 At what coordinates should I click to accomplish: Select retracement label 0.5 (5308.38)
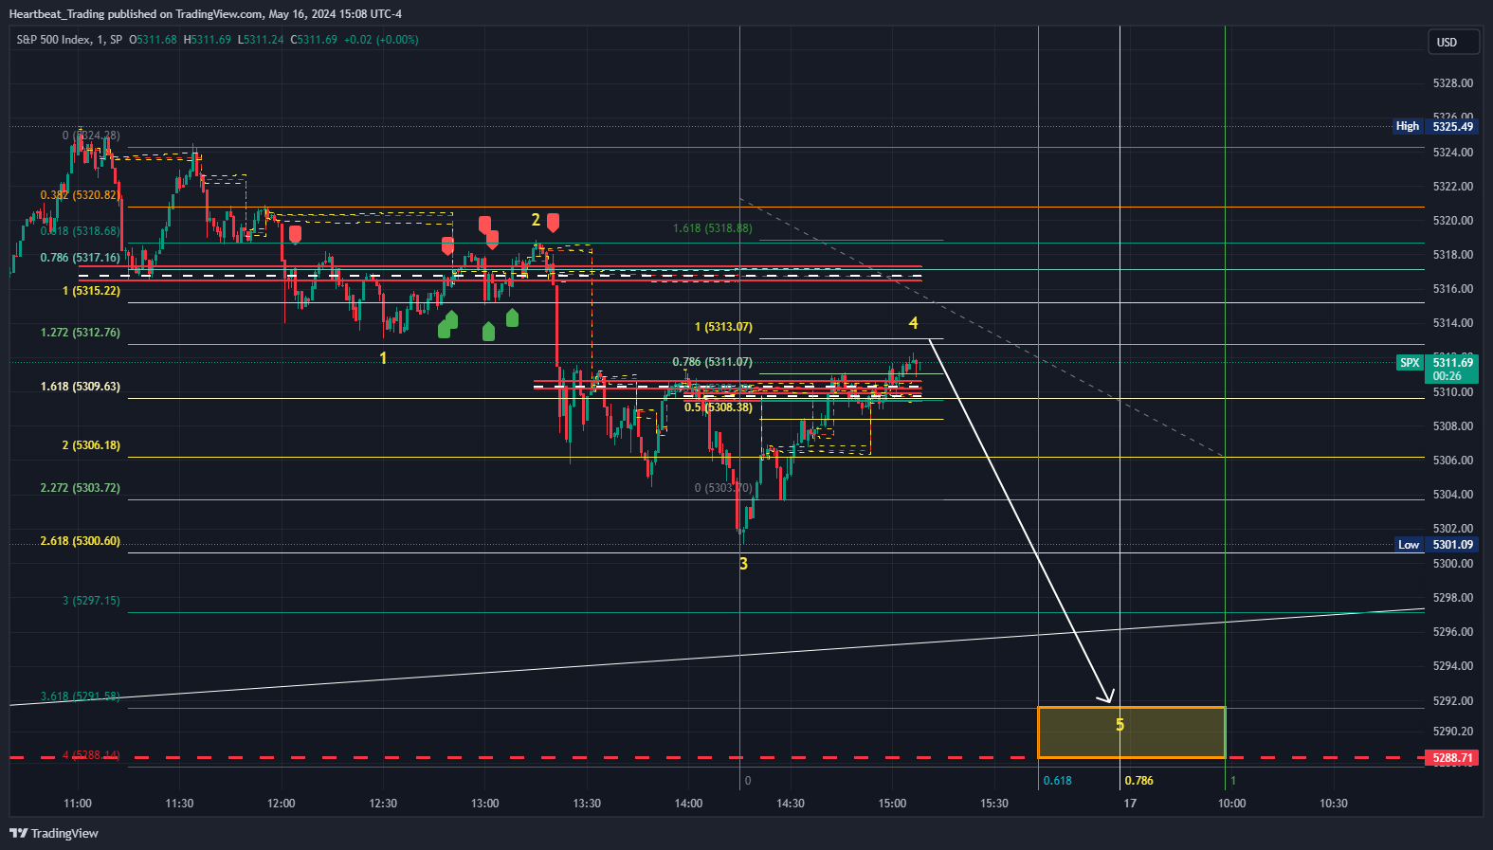pyautogui.click(x=719, y=407)
